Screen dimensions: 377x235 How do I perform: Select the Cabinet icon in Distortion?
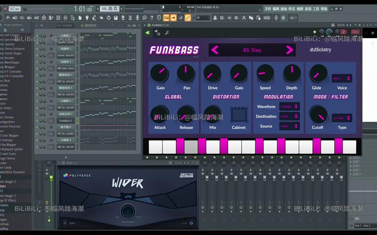[239, 115]
